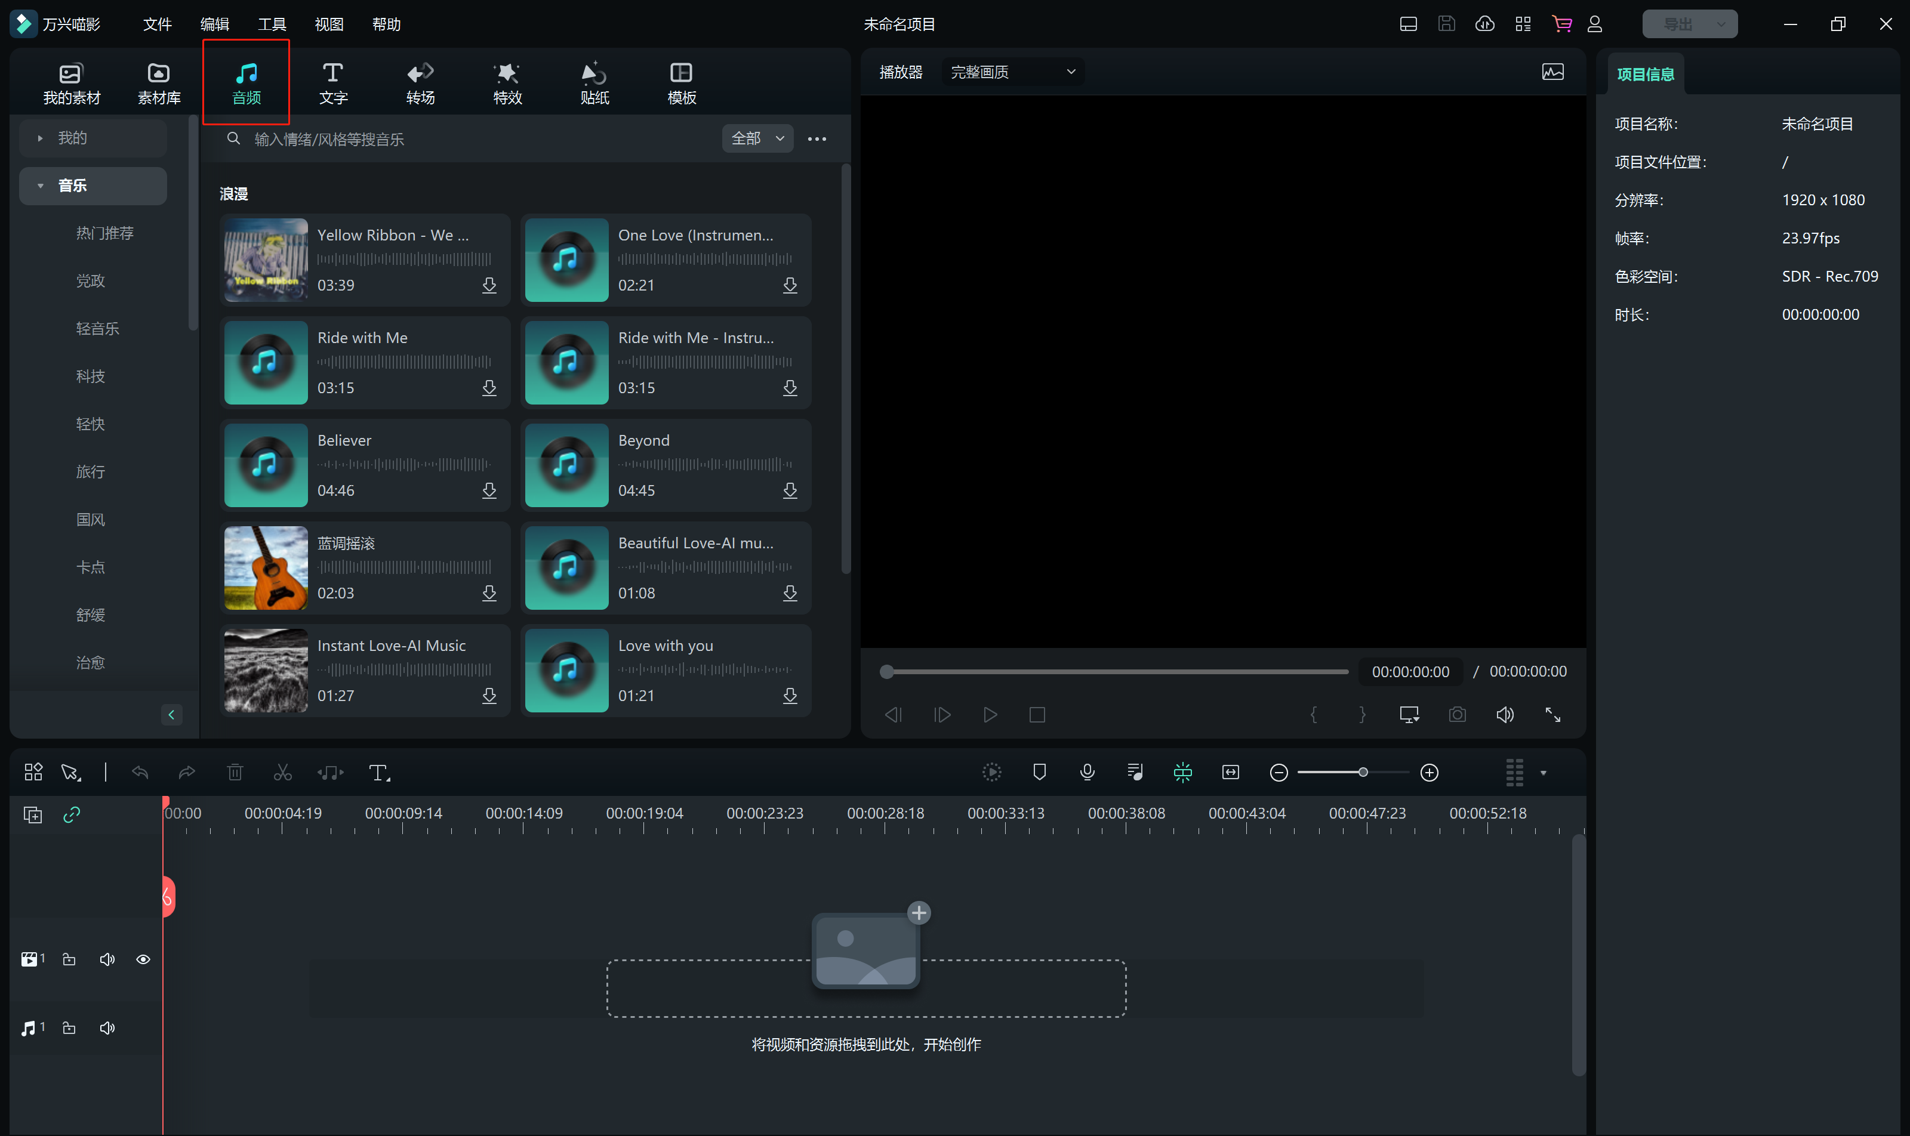Take a snapshot with the camera icon
Viewport: 1910px width, 1136px height.
coord(1456,714)
